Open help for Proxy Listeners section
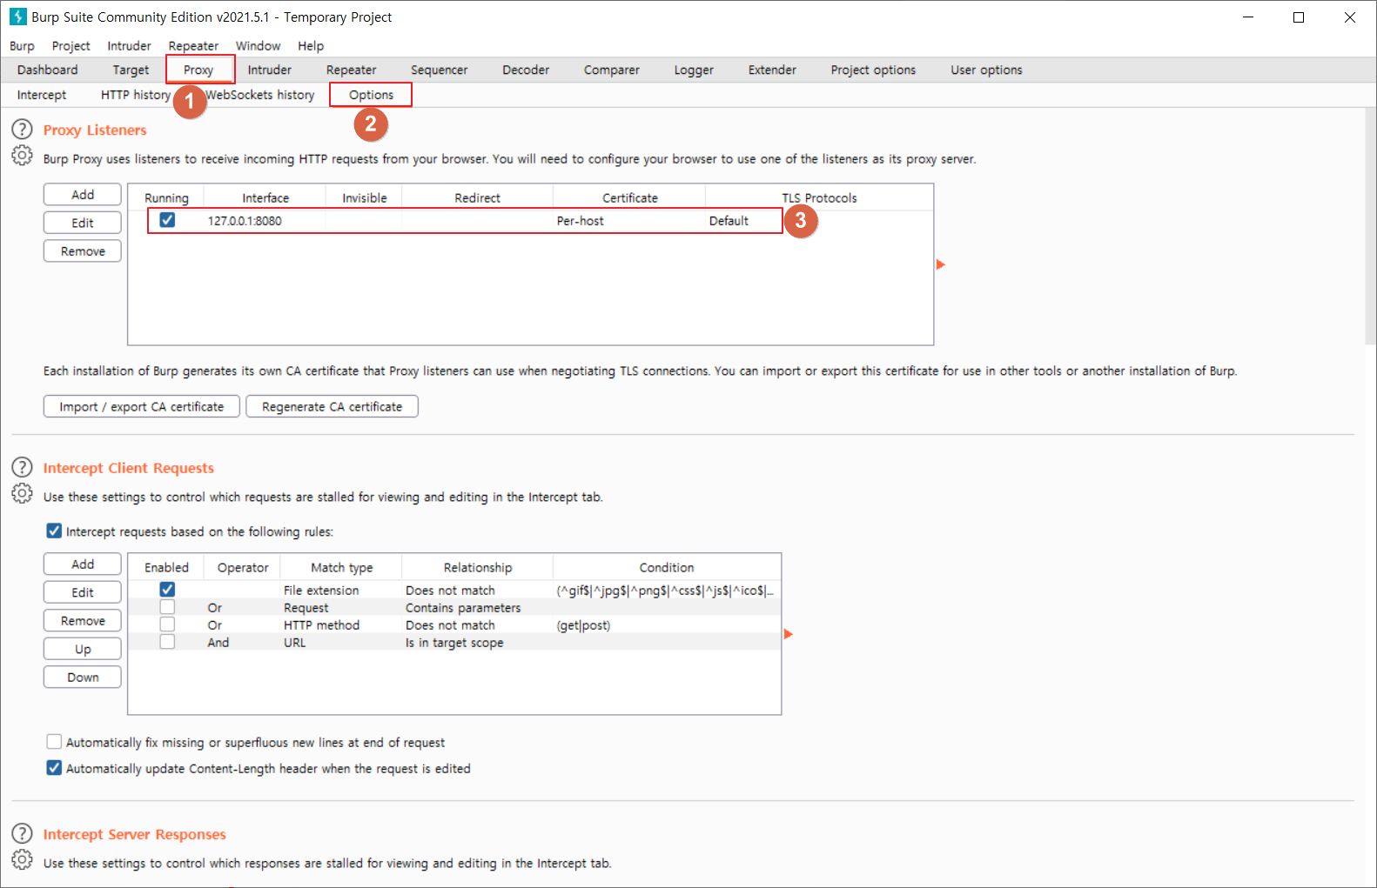1377x888 pixels. [x=22, y=130]
